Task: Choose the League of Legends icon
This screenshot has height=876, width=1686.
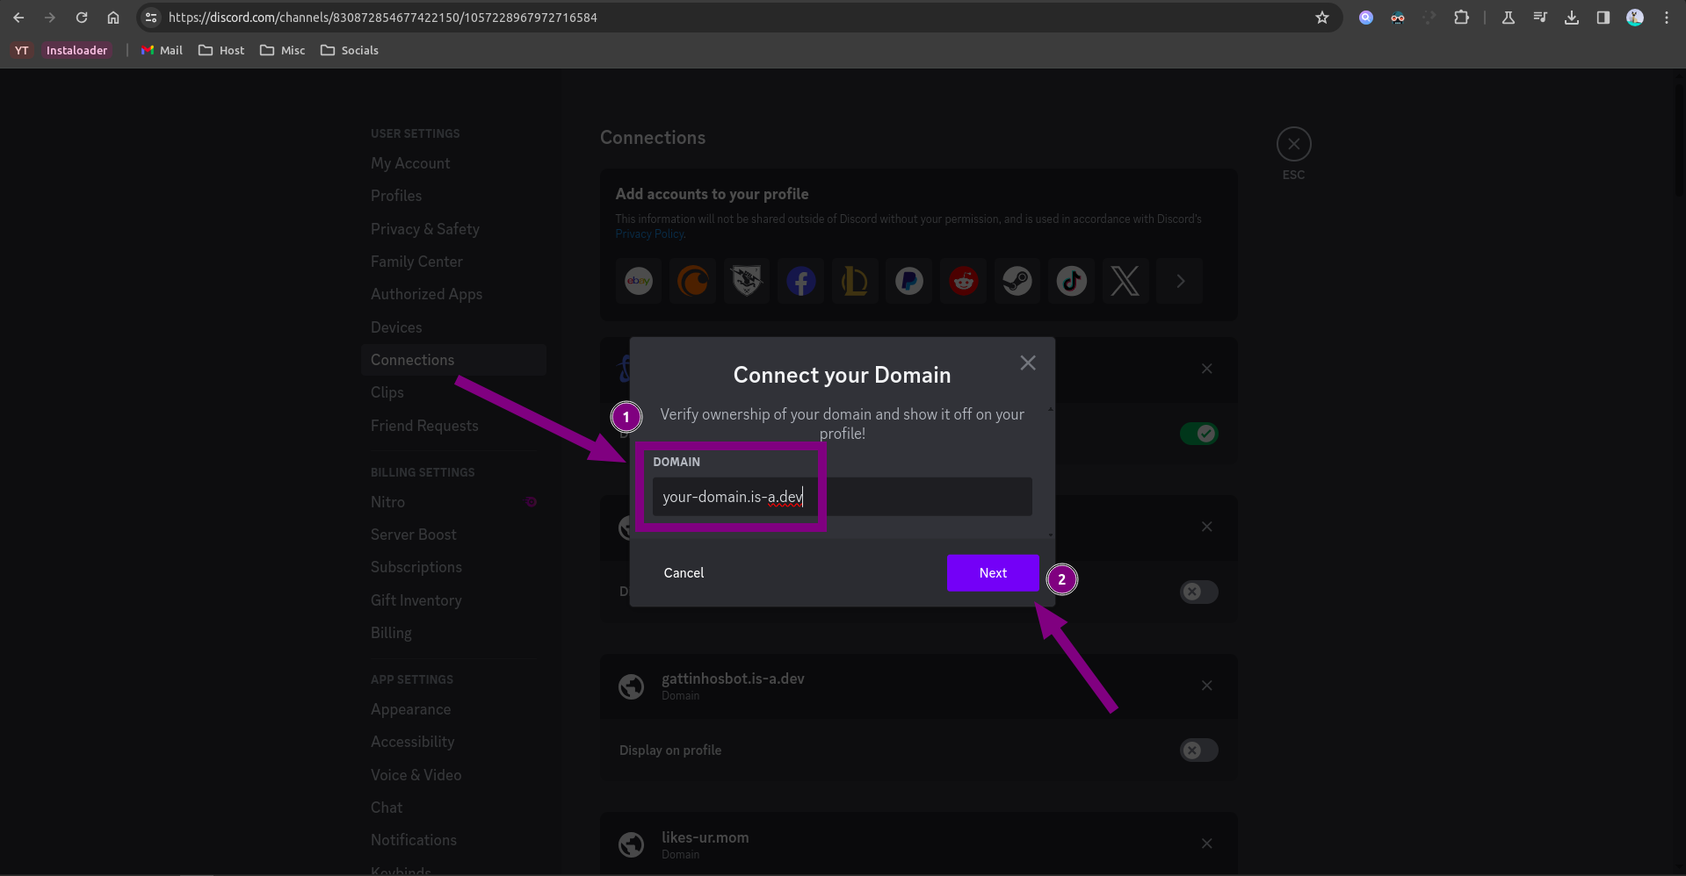Action: pos(855,282)
